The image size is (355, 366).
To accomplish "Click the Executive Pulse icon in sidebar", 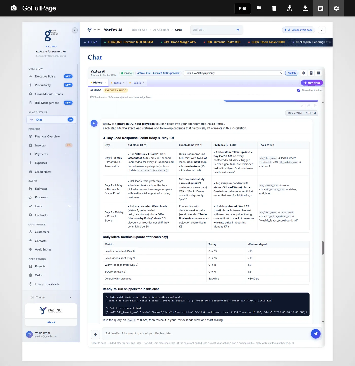I will point(31,76).
